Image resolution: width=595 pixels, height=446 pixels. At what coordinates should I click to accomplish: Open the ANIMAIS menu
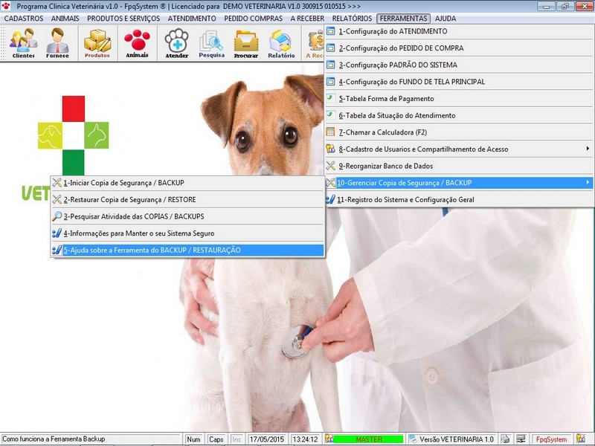[x=65, y=18]
